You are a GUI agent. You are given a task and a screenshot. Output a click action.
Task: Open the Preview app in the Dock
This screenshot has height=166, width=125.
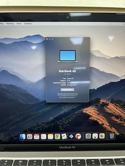click(64, 137)
